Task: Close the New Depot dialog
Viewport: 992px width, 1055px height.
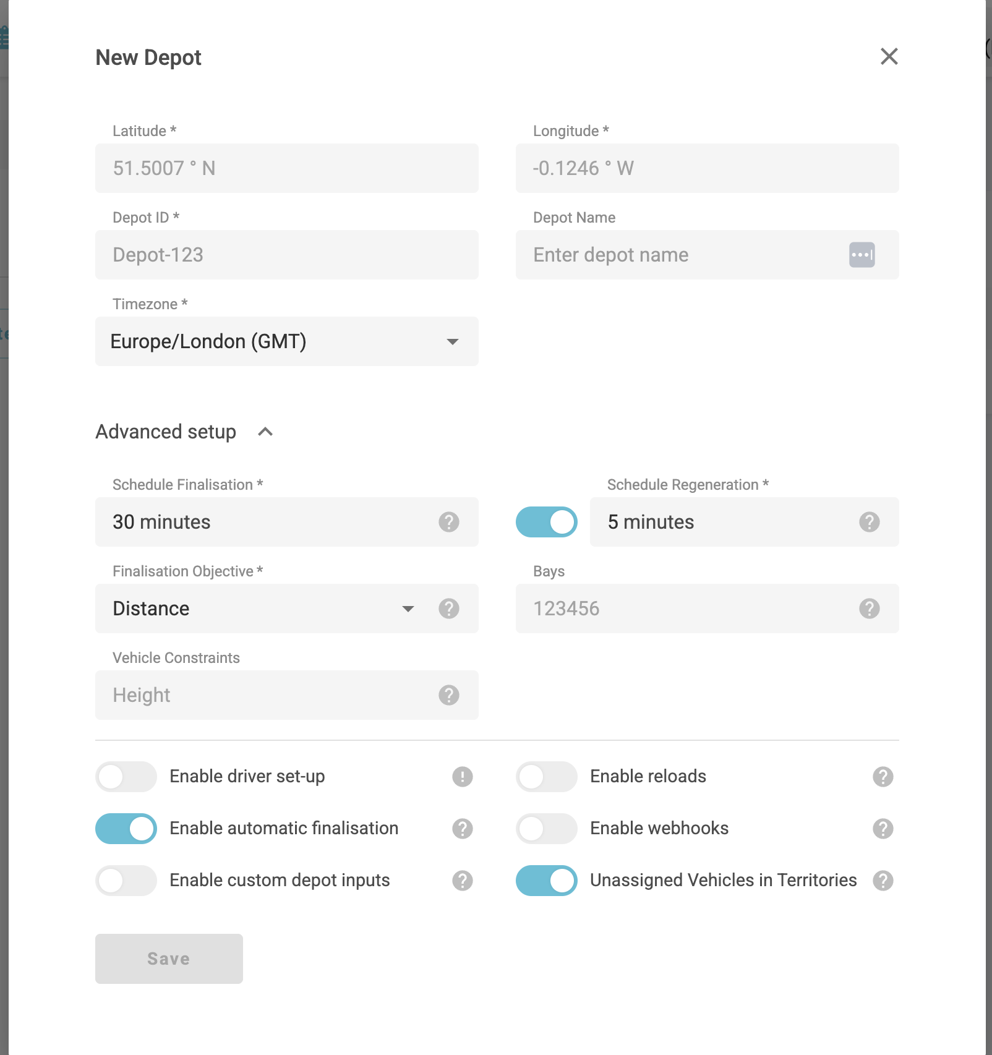Action: click(x=889, y=56)
